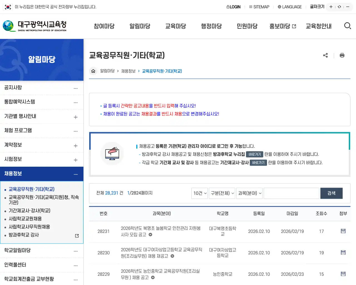Open the attachment icon for post 28231
The width and height of the screenshot is (356, 285).
(343, 231)
